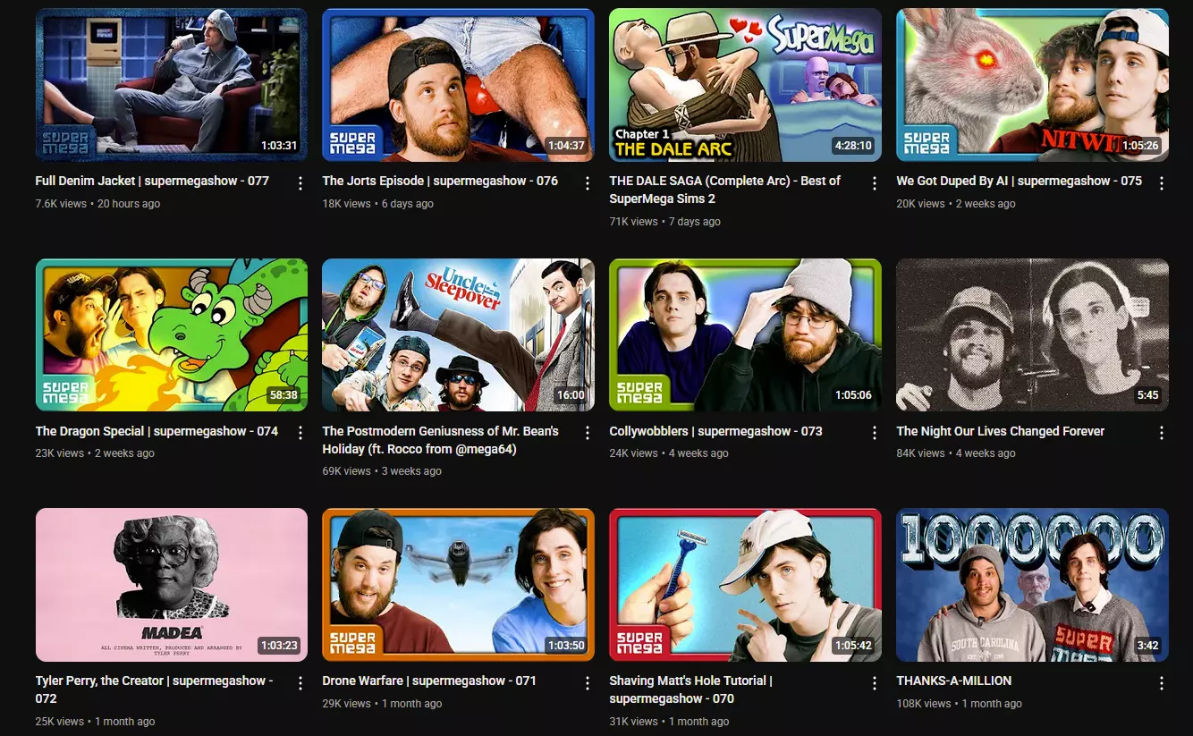The image size is (1193, 736).
Task: Open options menu for Shaving Matt's Hole Tutorial
Action: click(x=875, y=683)
